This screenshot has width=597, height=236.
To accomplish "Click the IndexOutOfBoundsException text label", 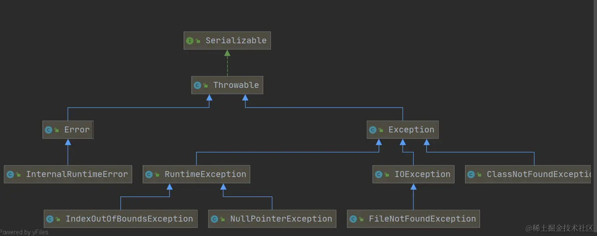I will tap(129, 219).
